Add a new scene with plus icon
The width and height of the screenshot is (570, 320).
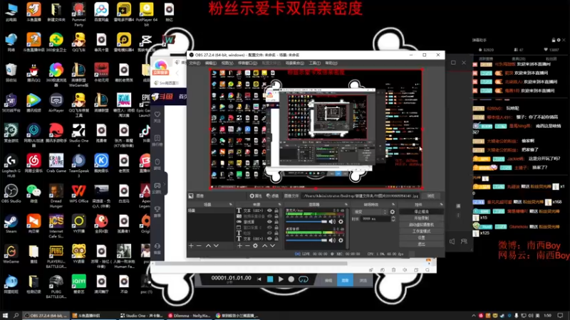(191, 245)
